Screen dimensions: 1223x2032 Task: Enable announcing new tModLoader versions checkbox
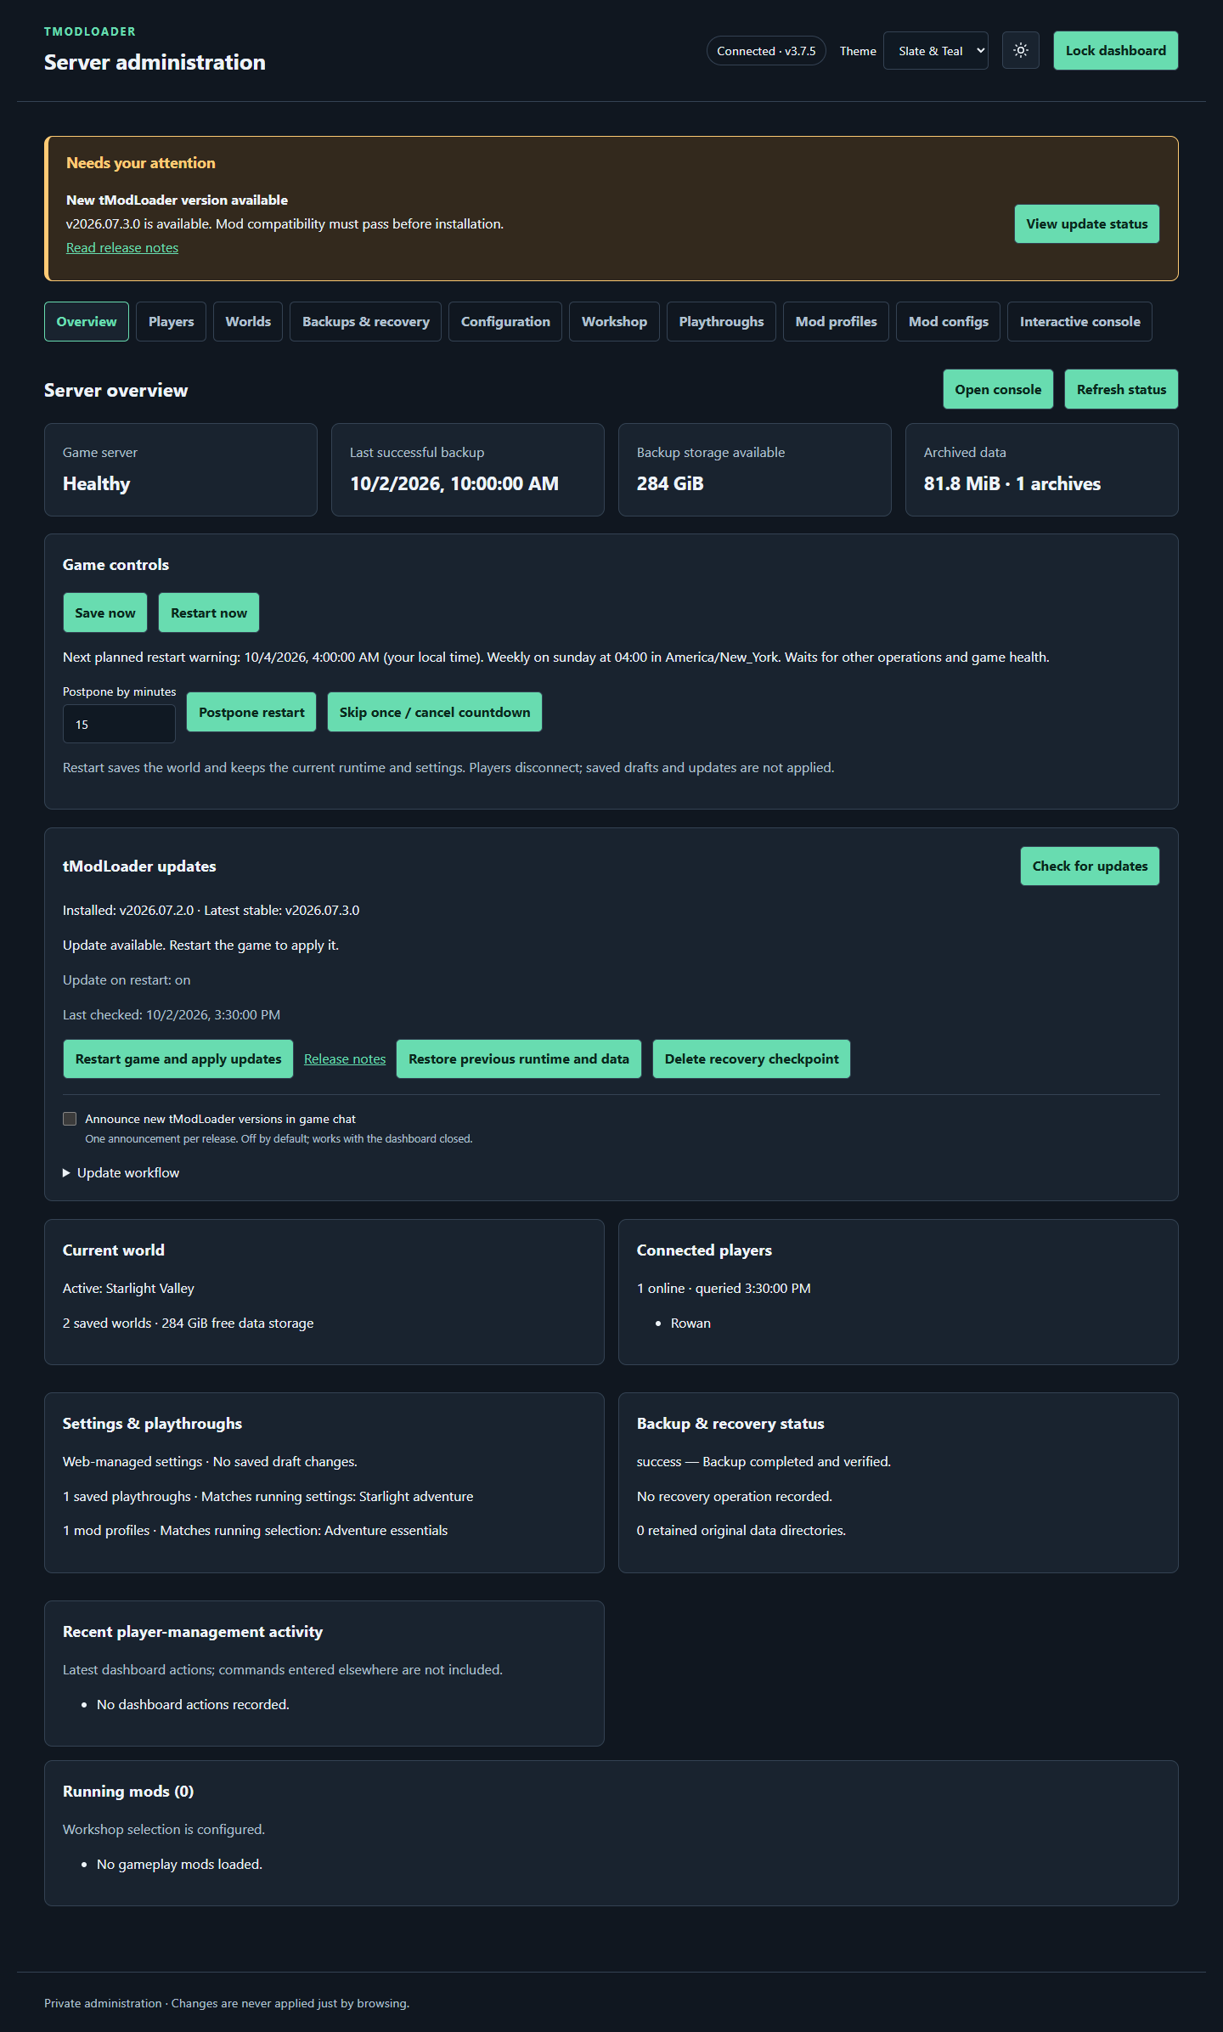(70, 1119)
